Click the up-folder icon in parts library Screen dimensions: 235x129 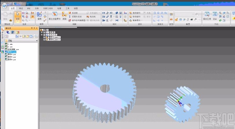[x=24, y=36]
